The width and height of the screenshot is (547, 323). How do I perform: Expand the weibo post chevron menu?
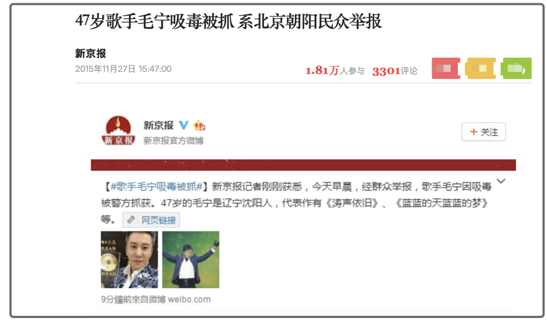coord(501,181)
